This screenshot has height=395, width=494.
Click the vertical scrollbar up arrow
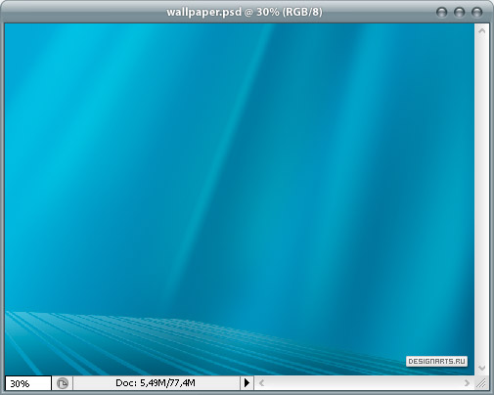482,31
